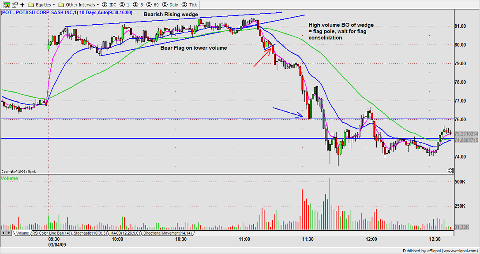Click the Equities folder icon

[30, 5]
